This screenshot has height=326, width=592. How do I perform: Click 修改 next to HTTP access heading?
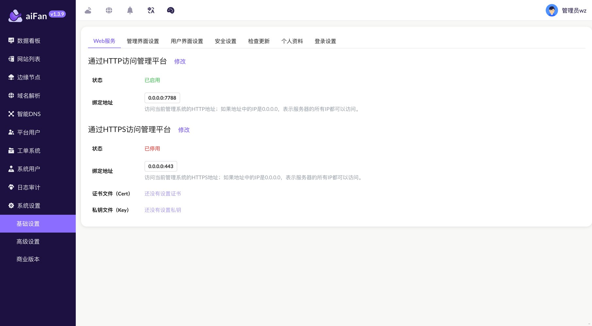coord(180,61)
